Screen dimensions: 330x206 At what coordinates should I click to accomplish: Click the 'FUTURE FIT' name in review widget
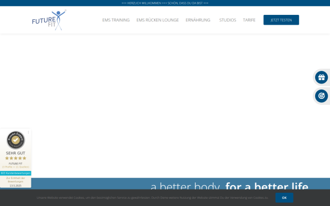pos(15,164)
